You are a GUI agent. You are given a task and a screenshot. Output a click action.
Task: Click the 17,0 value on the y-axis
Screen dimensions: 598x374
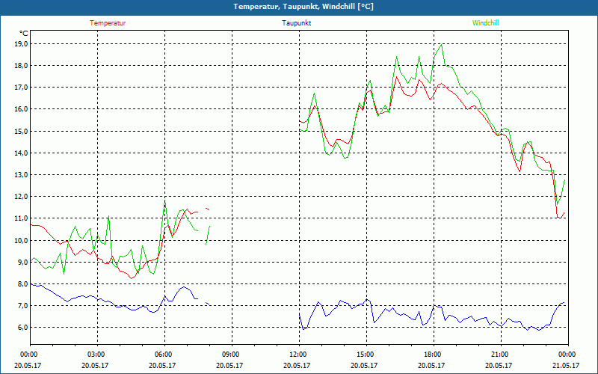coord(20,88)
